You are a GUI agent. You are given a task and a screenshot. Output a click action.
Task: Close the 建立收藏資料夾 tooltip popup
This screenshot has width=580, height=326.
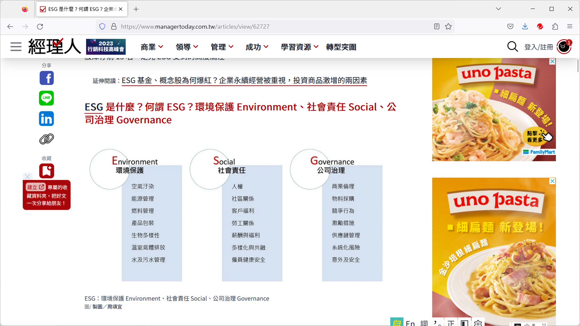point(27,177)
